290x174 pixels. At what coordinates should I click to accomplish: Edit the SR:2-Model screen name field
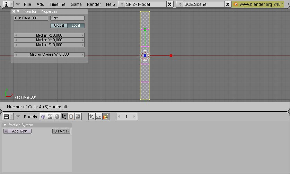click(x=146, y=4)
